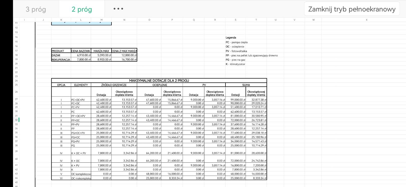Viewport: 406px width, 187px height.
Task: Click the 'Legenda' cell
Action: (231, 38)
